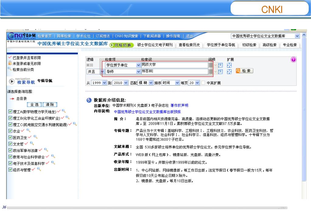
Task: Click the expand icon in 郑百林 row
Action: 229,72
